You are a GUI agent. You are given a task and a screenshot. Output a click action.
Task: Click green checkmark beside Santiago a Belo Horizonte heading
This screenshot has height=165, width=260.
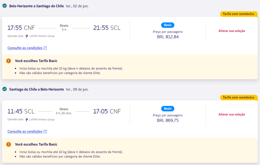(x=4, y=89)
